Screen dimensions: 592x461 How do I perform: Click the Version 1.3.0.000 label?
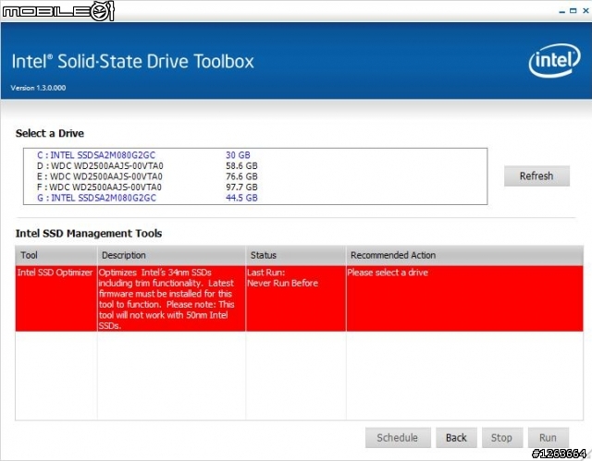pos(38,88)
